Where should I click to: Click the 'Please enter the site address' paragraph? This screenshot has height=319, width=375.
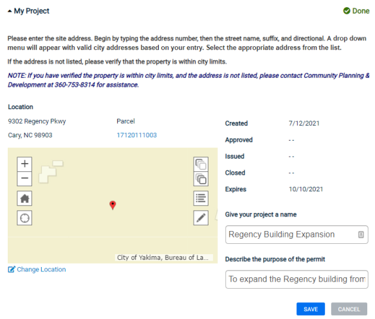(187, 43)
